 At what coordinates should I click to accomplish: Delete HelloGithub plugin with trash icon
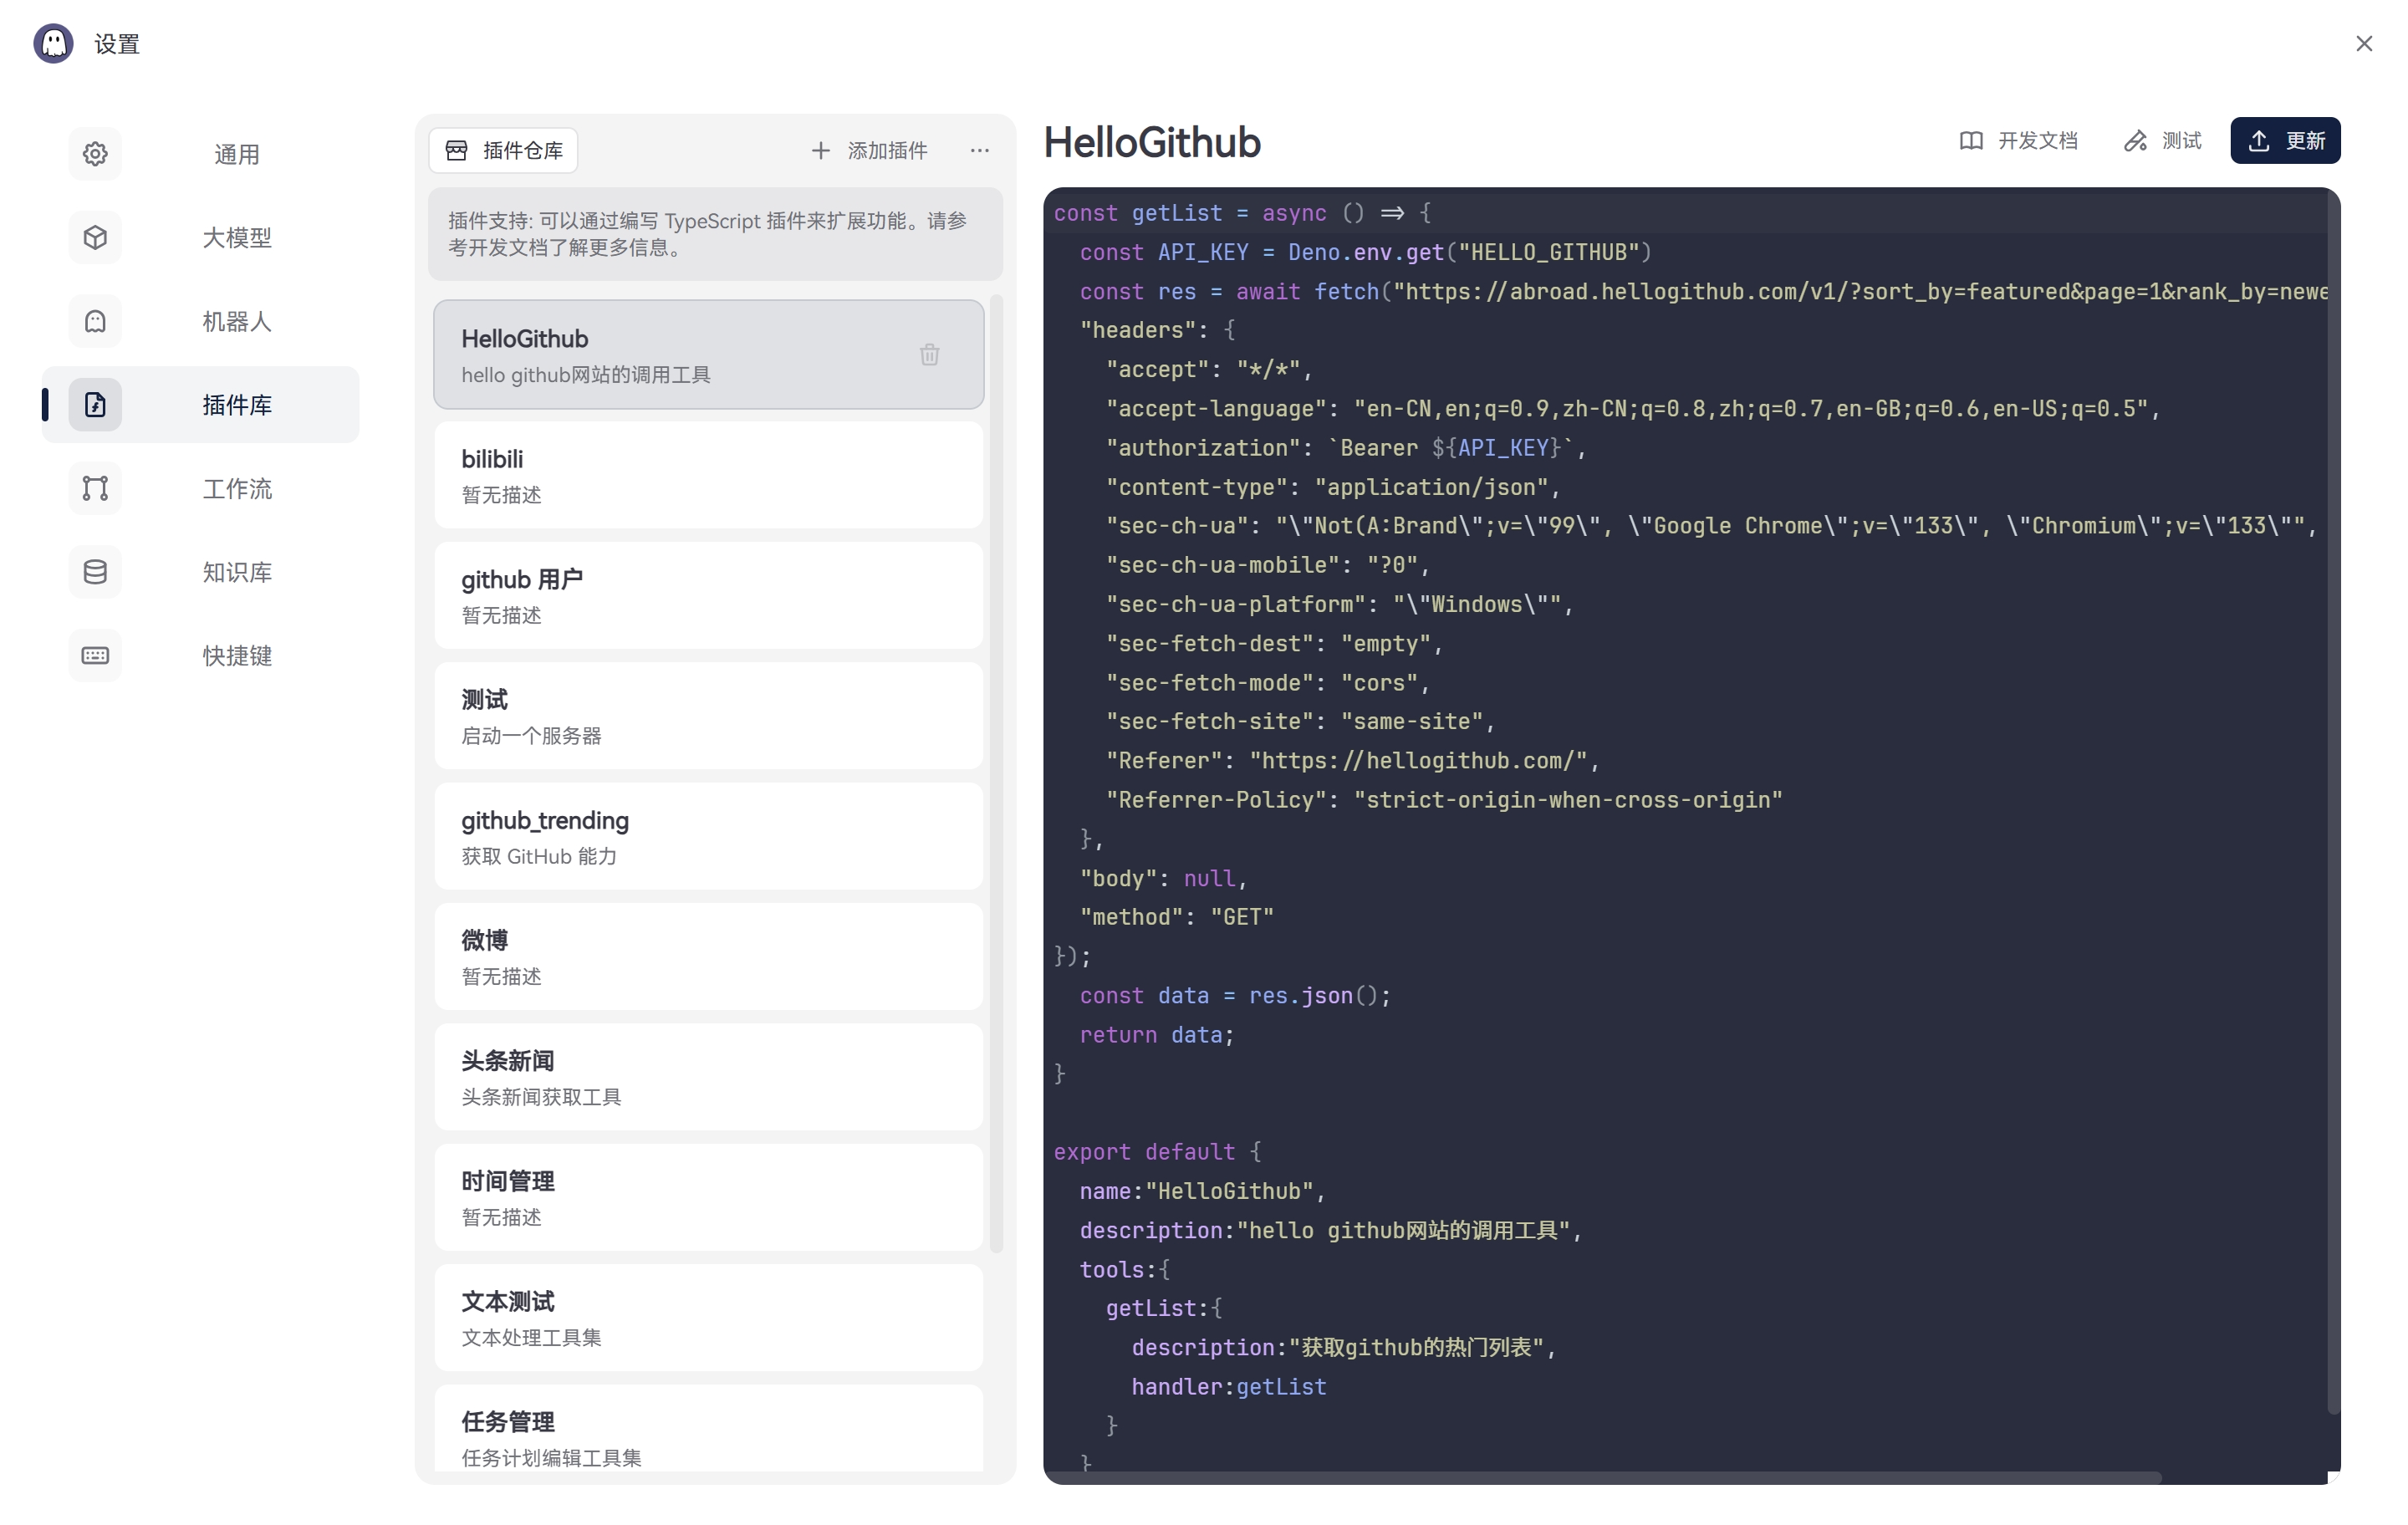929,355
